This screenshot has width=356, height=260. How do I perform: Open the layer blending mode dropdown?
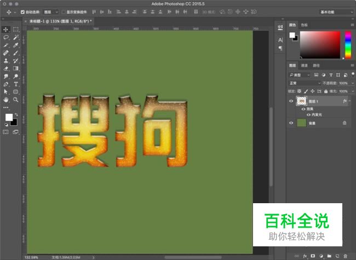pyautogui.click(x=305, y=83)
